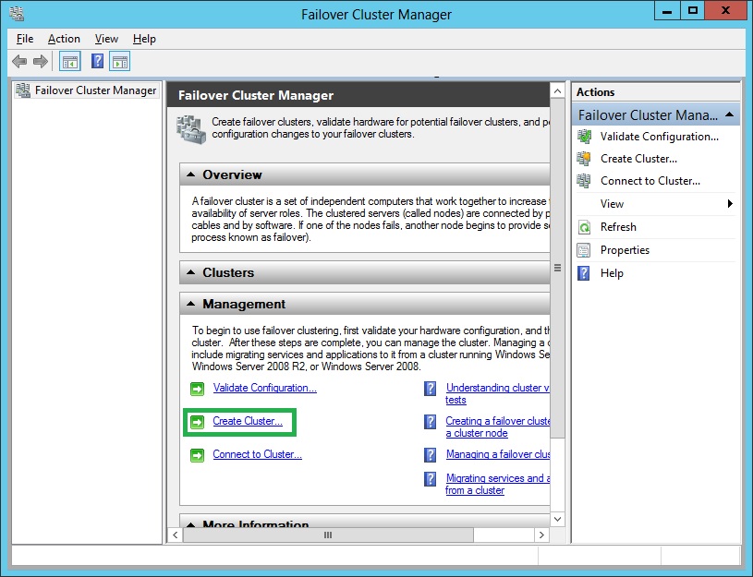Toggle the Show/Hide Console Tree icon
The width and height of the screenshot is (753, 577).
tap(69, 62)
